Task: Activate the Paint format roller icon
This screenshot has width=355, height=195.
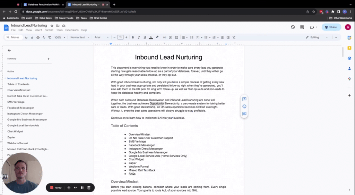Action: [x=50, y=37]
